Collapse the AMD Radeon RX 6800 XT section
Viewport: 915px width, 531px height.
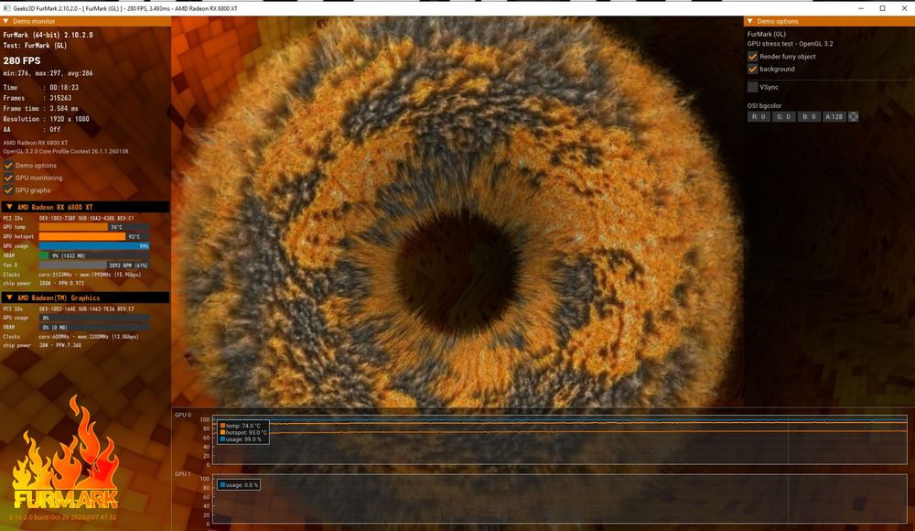click(9, 207)
